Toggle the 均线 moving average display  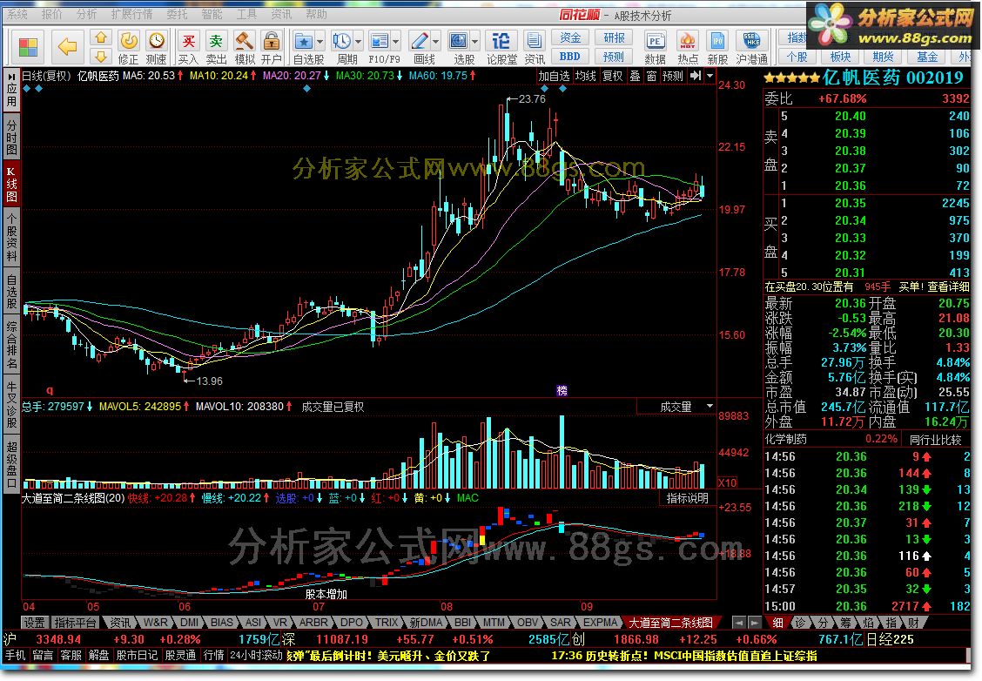point(585,76)
